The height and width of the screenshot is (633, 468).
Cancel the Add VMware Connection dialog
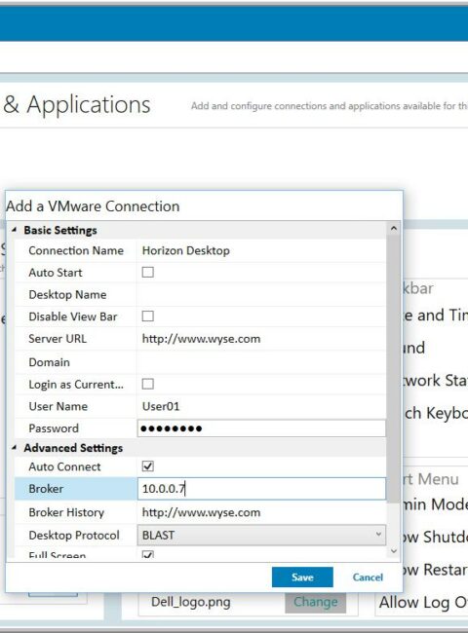click(x=368, y=577)
